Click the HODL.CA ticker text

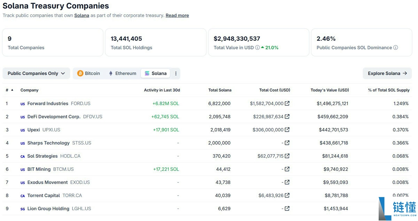[70, 156]
